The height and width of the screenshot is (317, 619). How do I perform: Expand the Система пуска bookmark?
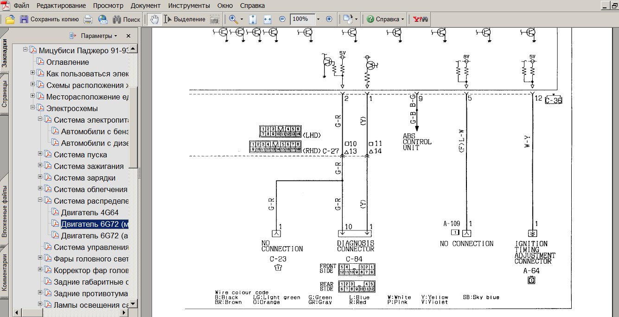(x=40, y=154)
